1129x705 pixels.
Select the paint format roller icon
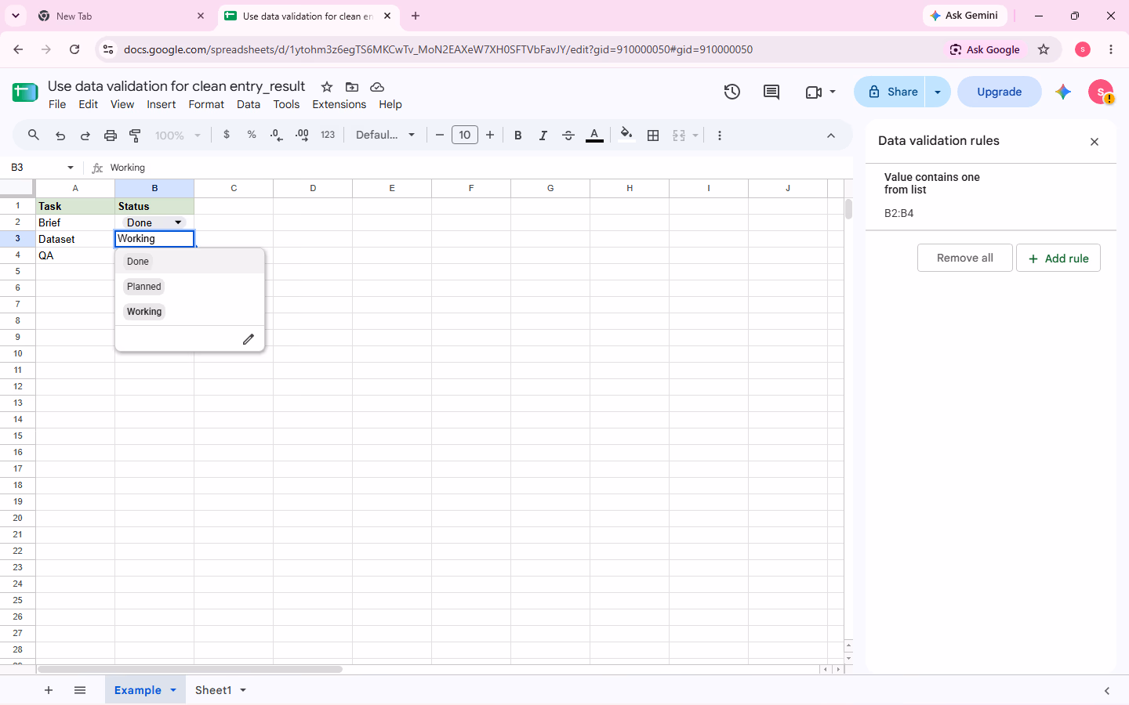click(135, 136)
